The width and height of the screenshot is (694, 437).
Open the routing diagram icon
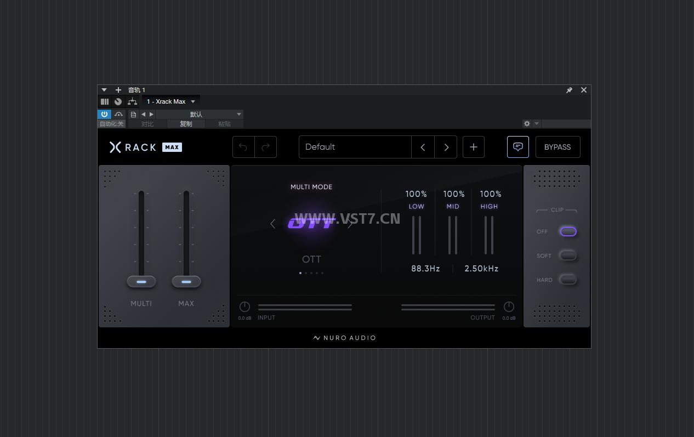tap(132, 101)
